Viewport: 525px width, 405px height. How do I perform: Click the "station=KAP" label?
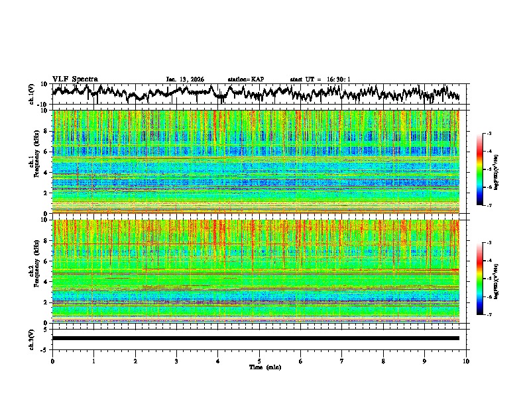click(246, 79)
